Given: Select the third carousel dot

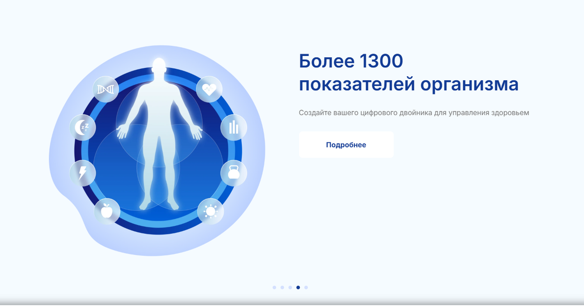Looking at the screenshot, I should [x=290, y=288].
